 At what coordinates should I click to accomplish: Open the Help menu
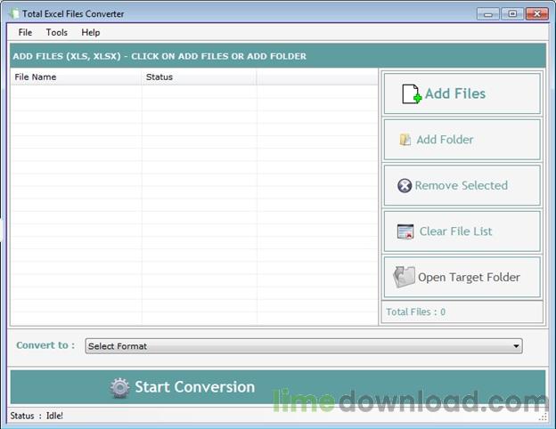tap(91, 33)
